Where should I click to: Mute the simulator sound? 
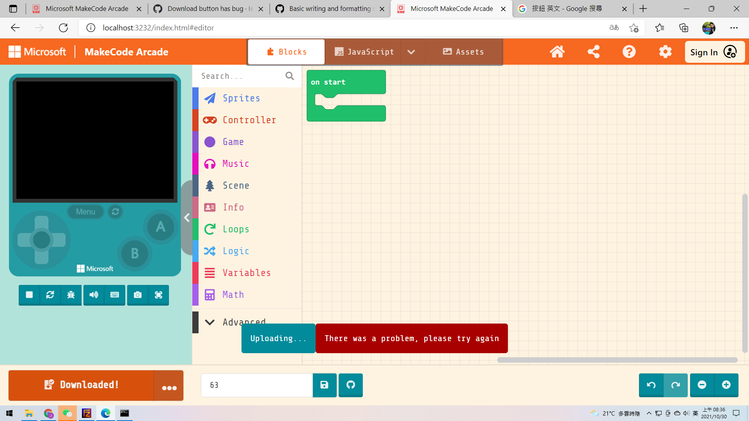pos(94,295)
